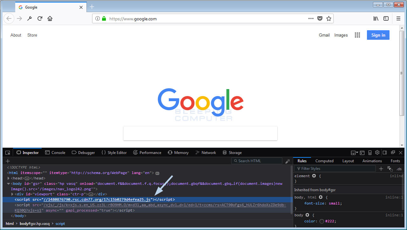
Task: Click the #222 color swatch circle
Action: coord(322,221)
